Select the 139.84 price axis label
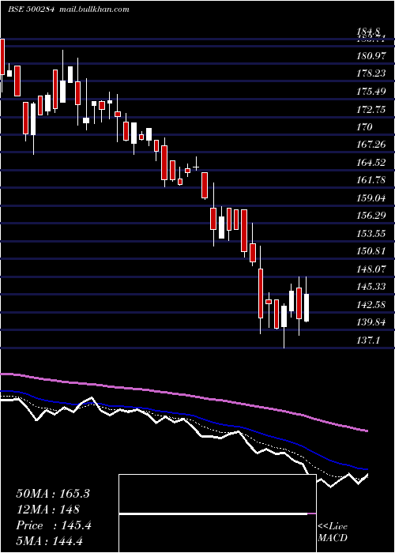The height and width of the screenshot is (553, 395). pos(371,322)
